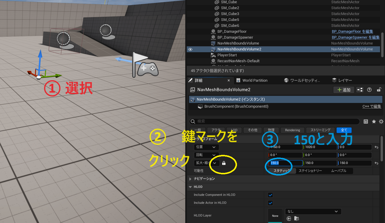The height and width of the screenshot is (223, 385).
Task: Show favorites with the star icon
Action: [374, 122]
